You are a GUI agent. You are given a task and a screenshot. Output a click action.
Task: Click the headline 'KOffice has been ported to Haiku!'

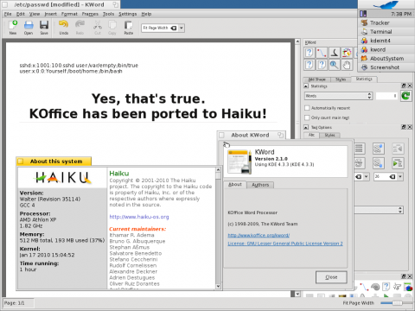tap(148, 114)
